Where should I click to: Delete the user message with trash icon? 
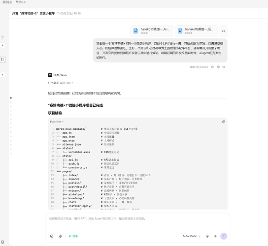[x=218, y=67]
